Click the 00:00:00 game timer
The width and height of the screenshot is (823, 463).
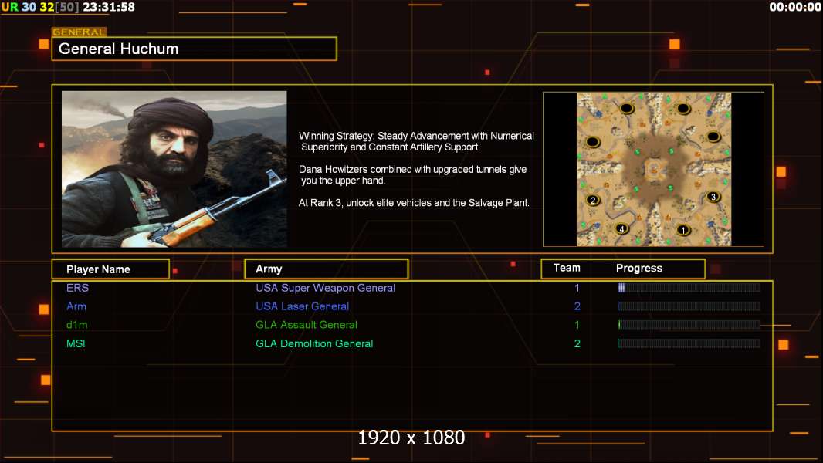coord(794,8)
